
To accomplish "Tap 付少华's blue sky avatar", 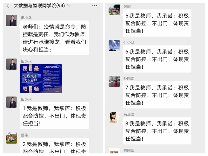I will coord(114,45).
